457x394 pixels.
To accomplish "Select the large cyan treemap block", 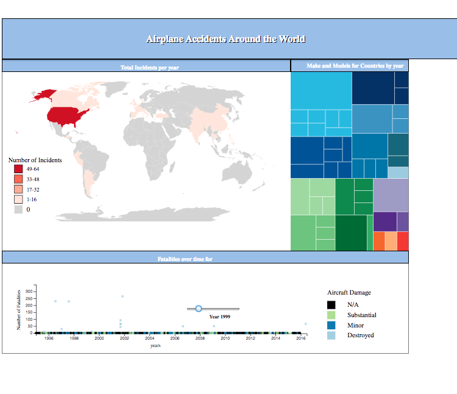I will pyautogui.click(x=321, y=91).
